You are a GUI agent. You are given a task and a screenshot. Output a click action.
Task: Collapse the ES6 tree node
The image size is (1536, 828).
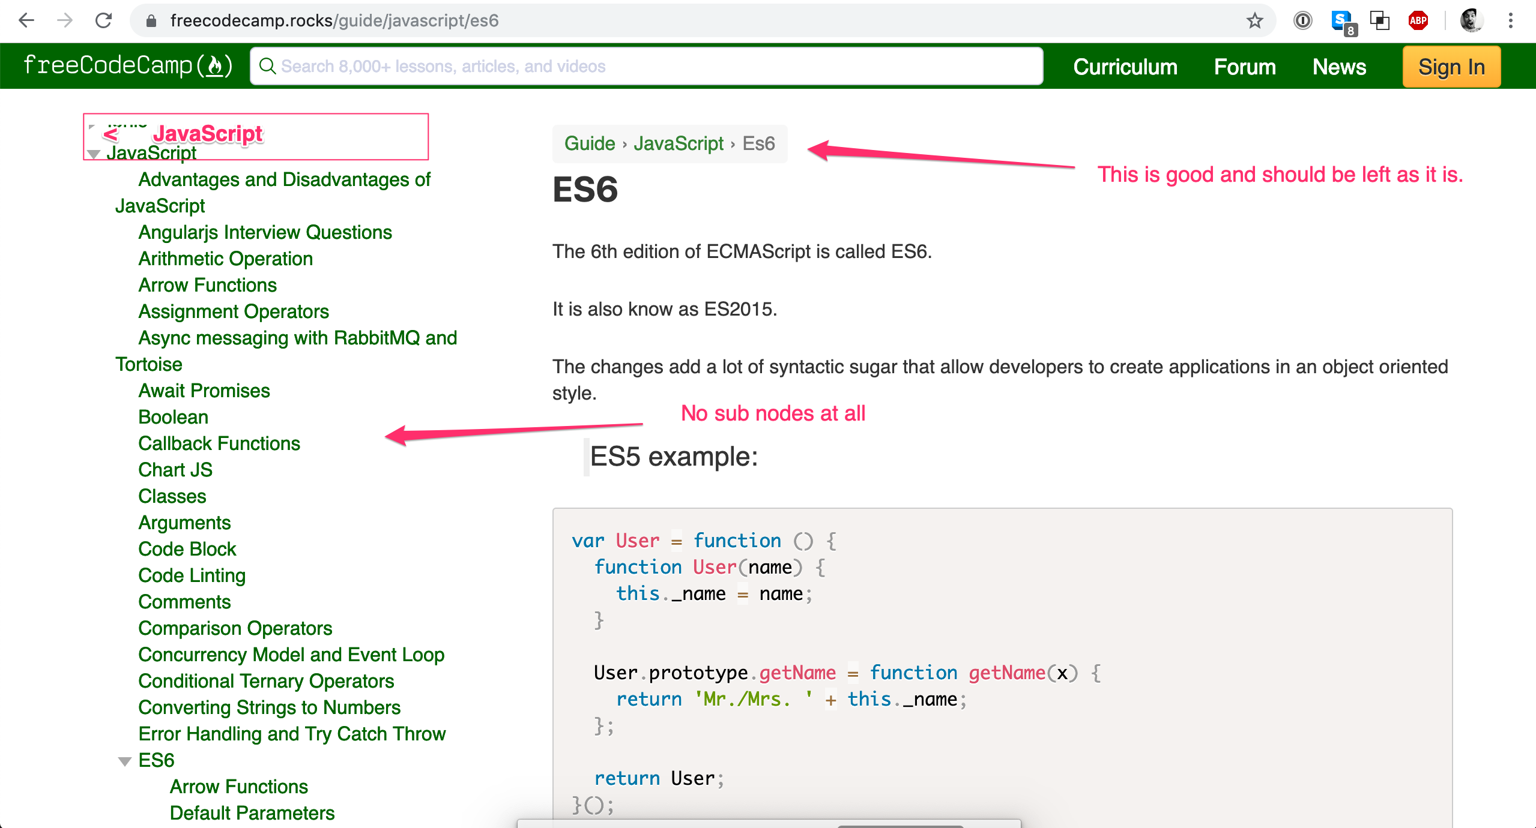(124, 761)
